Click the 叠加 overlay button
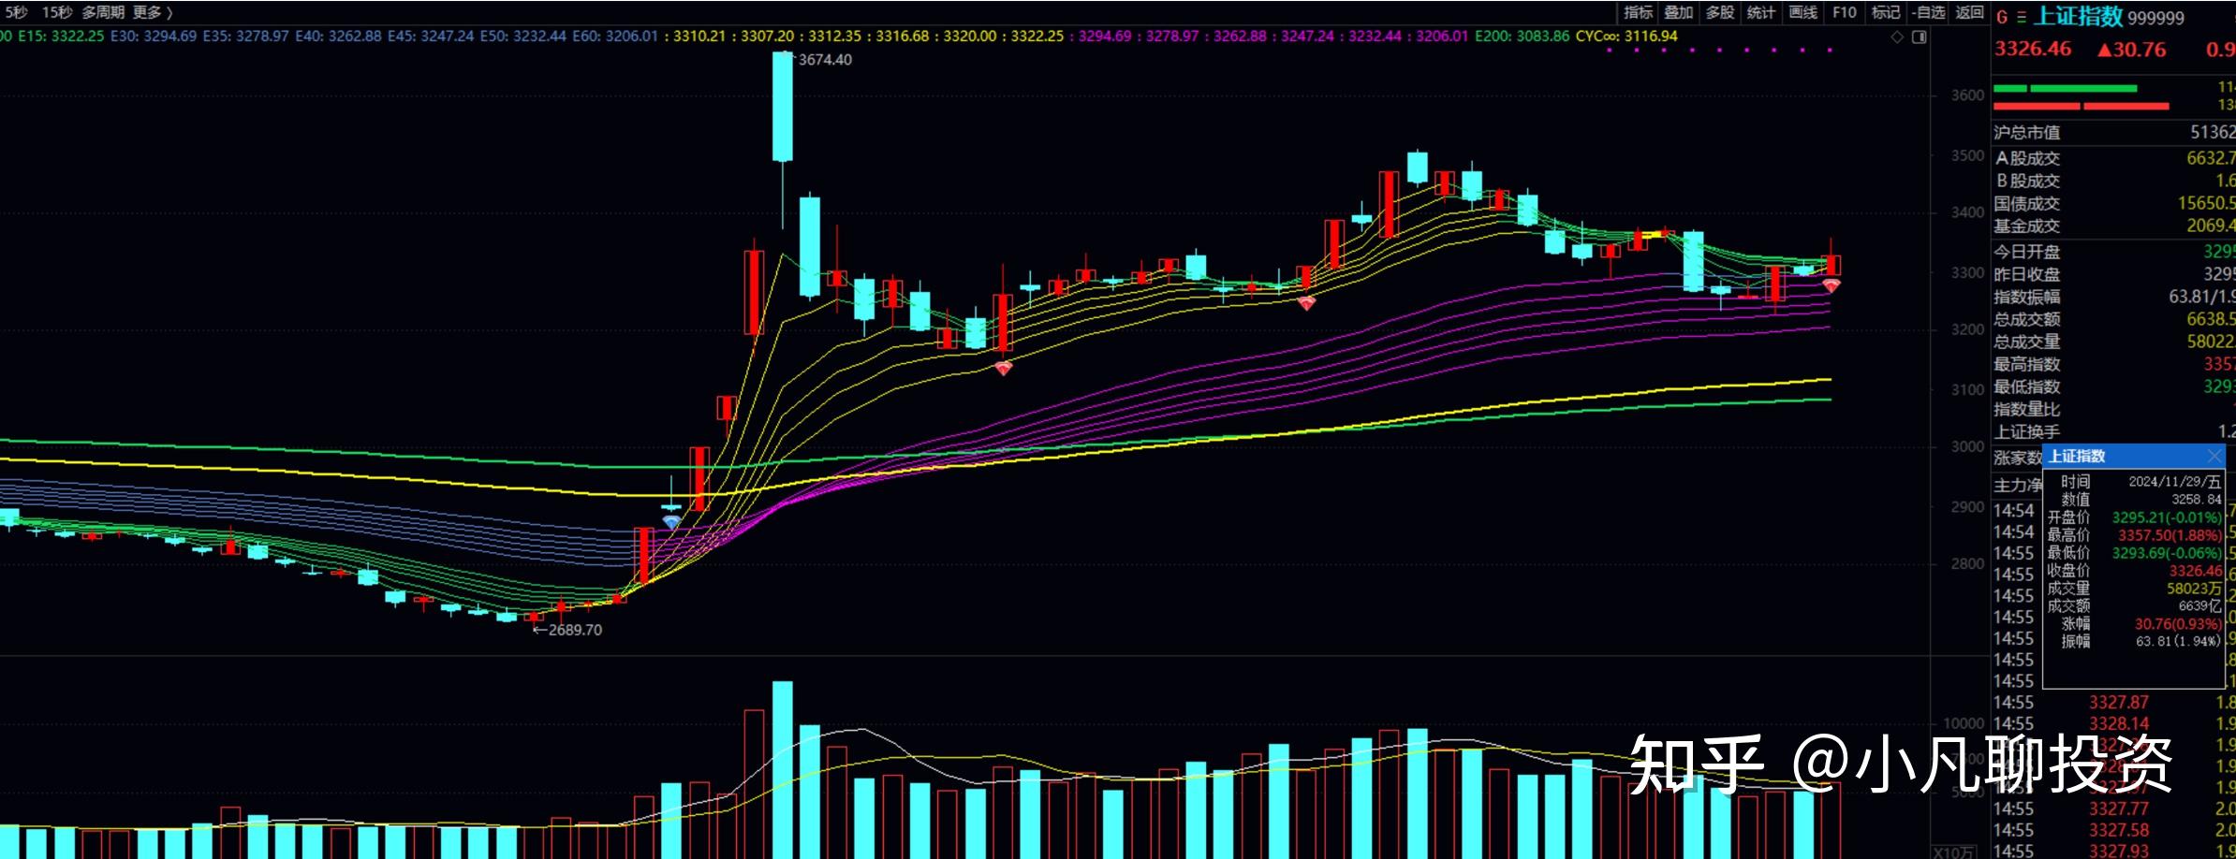The height and width of the screenshot is (859, 2236). (x=1679, y=12)
